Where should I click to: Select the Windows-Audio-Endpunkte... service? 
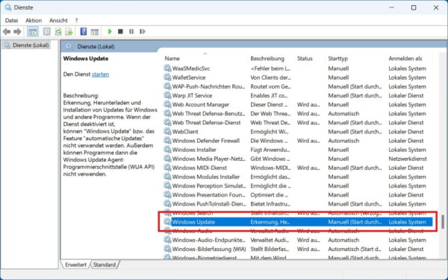208,240
